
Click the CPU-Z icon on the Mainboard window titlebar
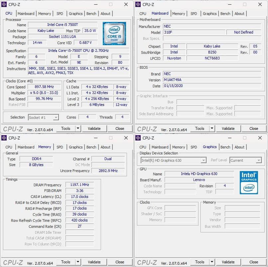coord(138,4)
